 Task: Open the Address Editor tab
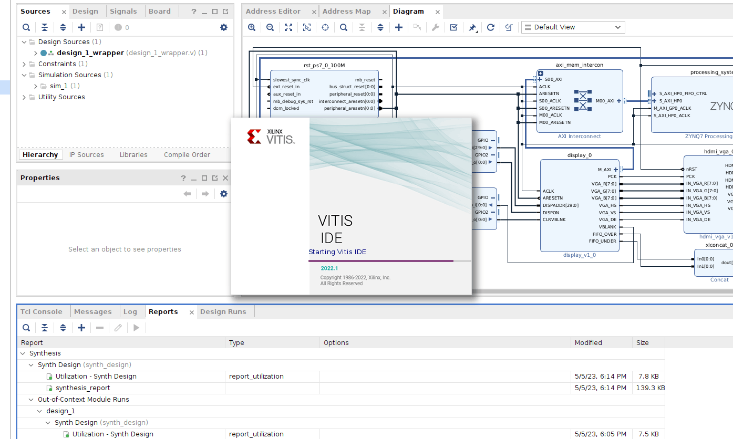[273, 12]
